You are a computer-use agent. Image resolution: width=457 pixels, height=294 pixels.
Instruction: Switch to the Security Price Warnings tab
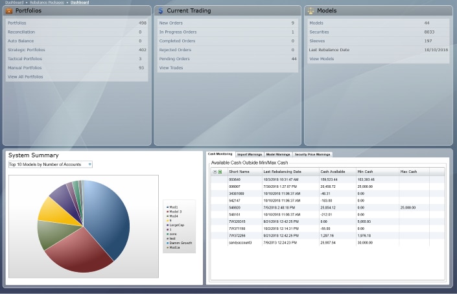312,154
